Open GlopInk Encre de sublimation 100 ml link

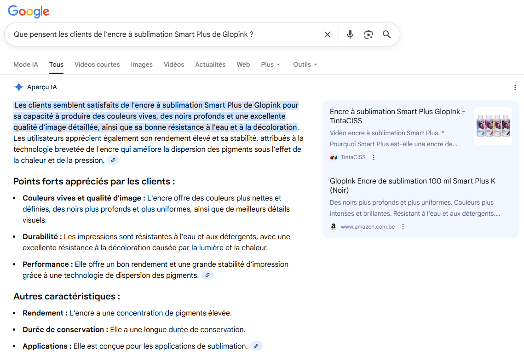point(413,185)
